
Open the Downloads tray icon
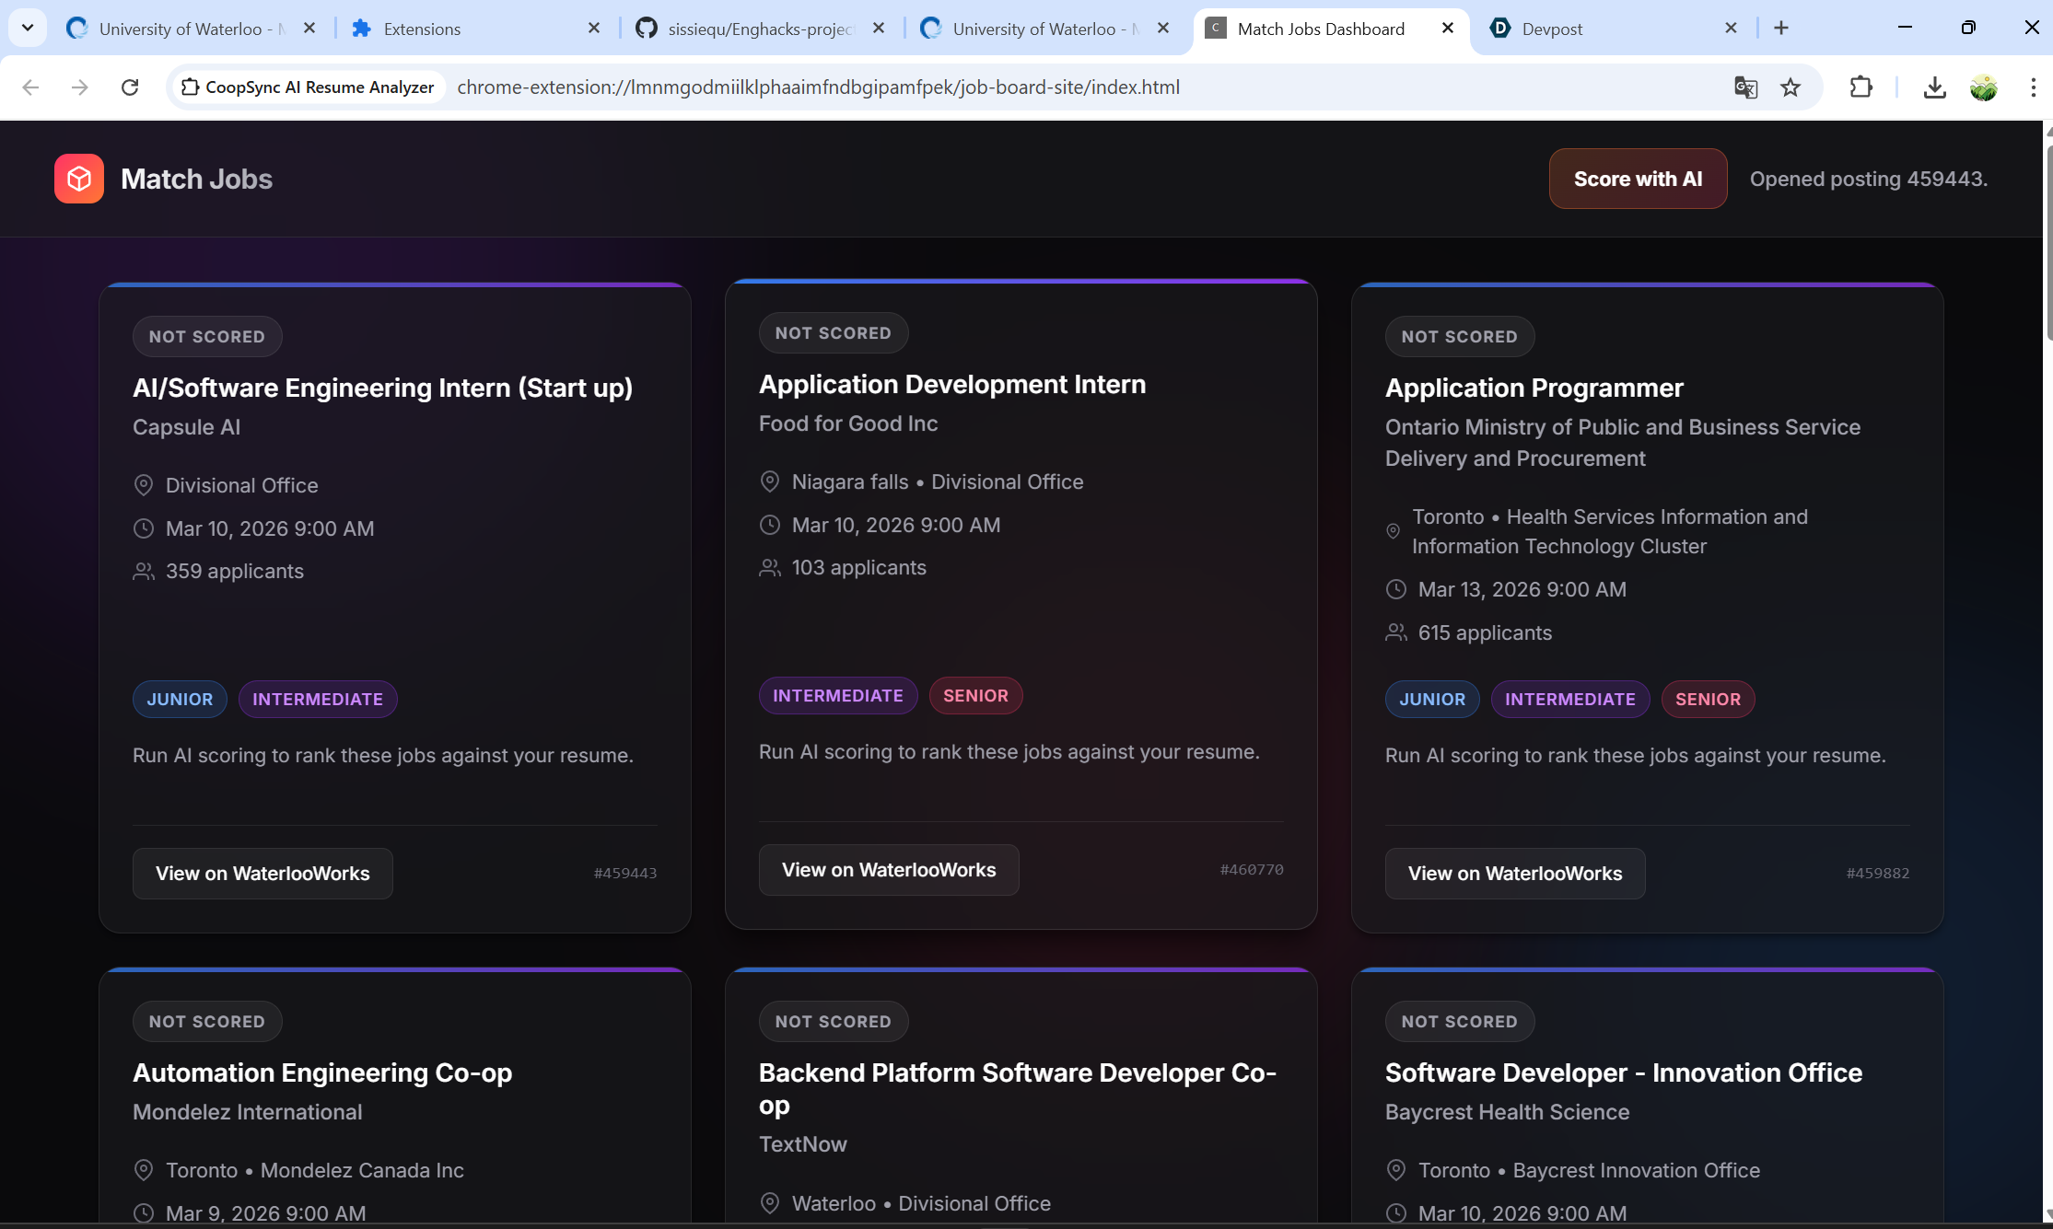(1934, 87)
